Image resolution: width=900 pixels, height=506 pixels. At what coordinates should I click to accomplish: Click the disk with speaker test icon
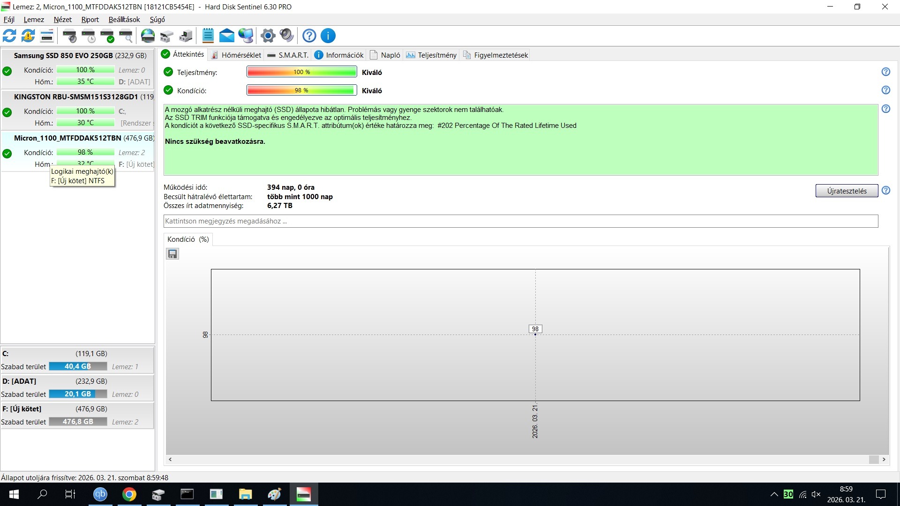point(69,36)
